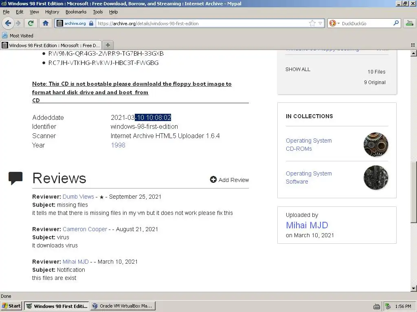Click the gears collection thumbnail
The height and width of the screenshot is (312, 417).
[x=376, y=145]
